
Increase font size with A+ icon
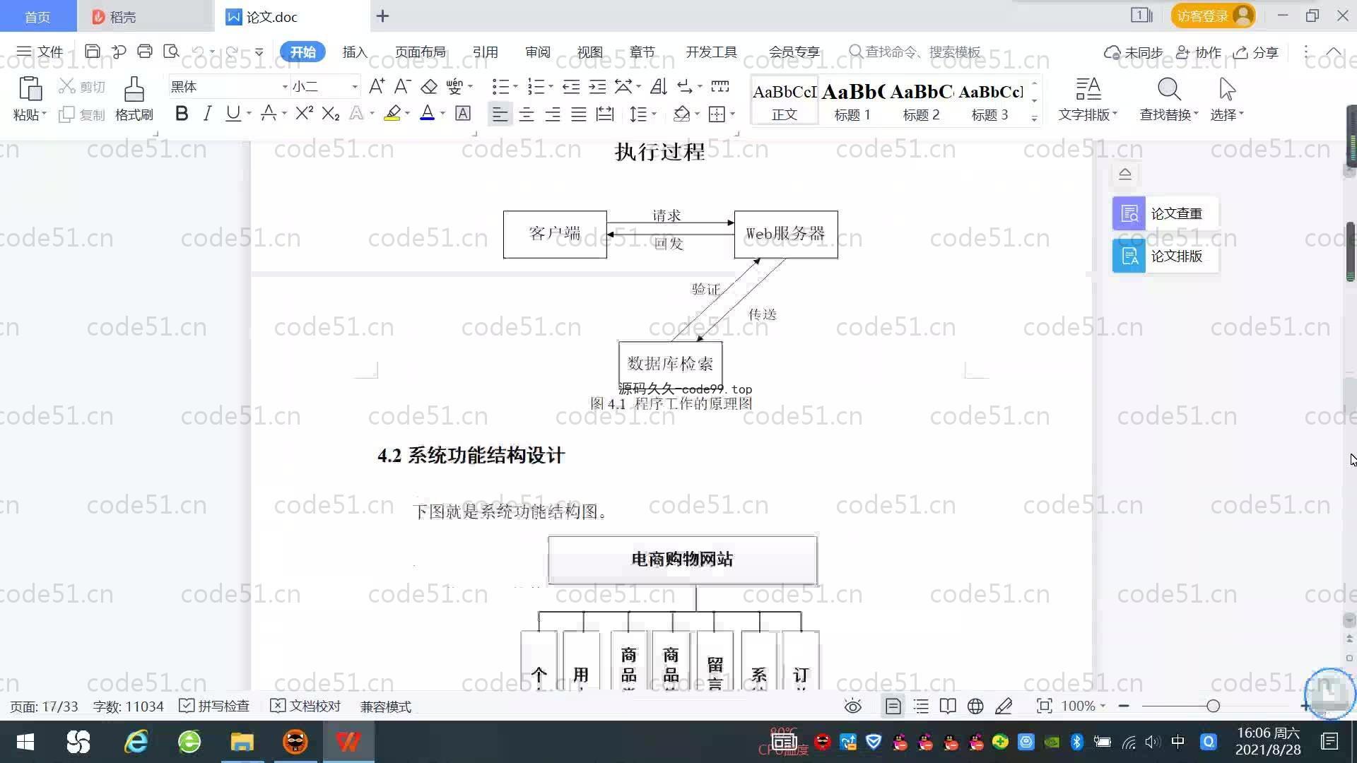(377, 87)
